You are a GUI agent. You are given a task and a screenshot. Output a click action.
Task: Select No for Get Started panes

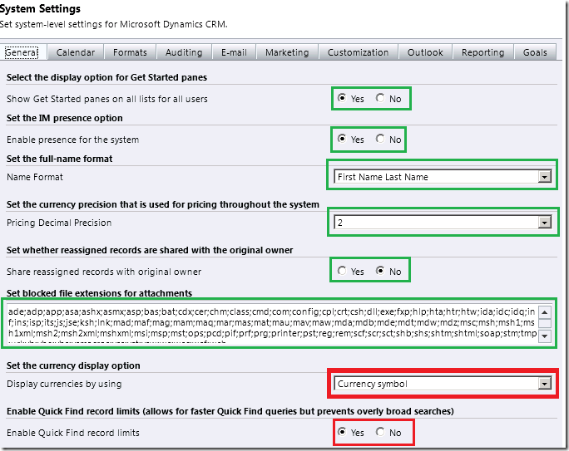coord(380,98)
